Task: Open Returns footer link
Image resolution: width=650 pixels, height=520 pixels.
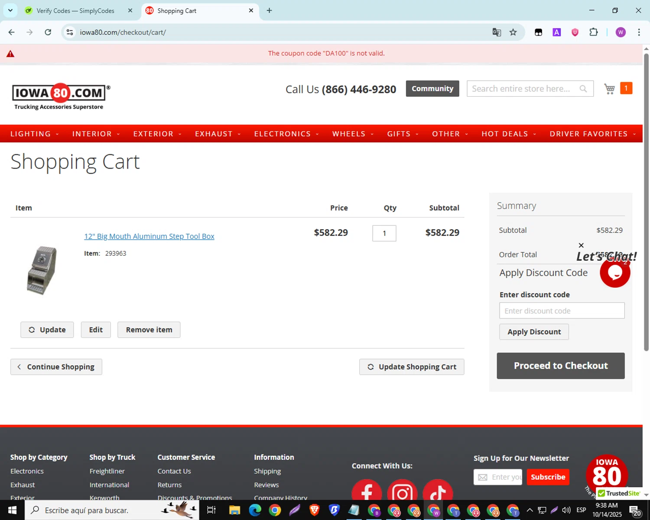Action: (169, 485)
